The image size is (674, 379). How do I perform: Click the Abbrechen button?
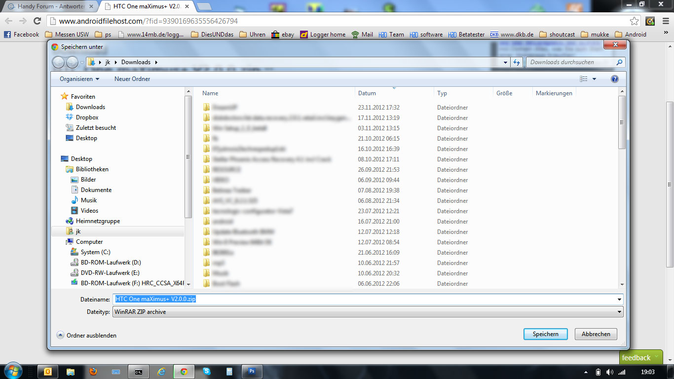pyautogui.click(x=596, y=334)
